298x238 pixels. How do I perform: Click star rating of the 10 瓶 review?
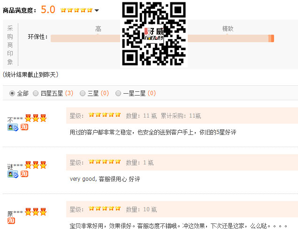(105, 208)
